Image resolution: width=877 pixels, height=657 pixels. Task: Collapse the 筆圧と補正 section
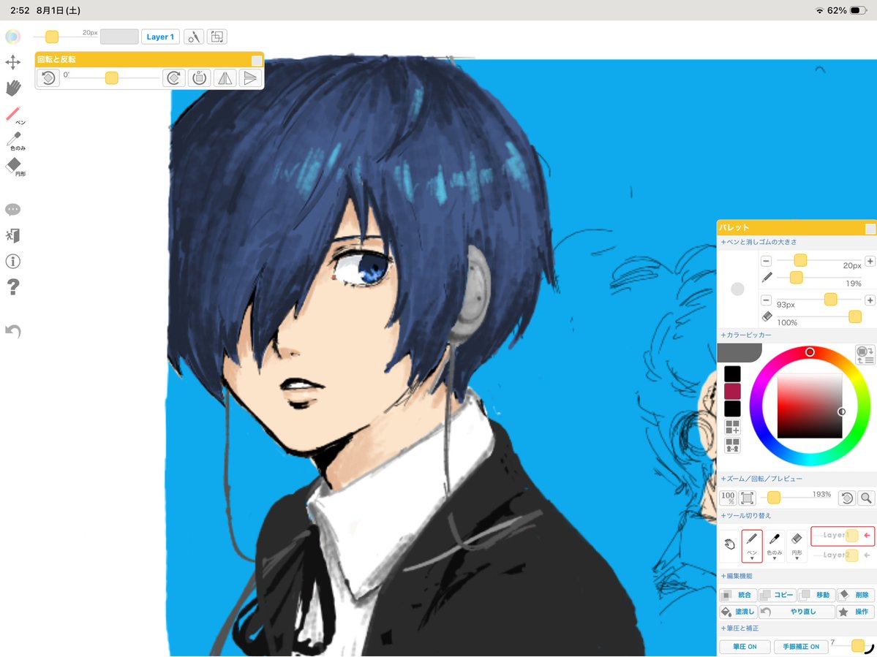coord(739,628)
